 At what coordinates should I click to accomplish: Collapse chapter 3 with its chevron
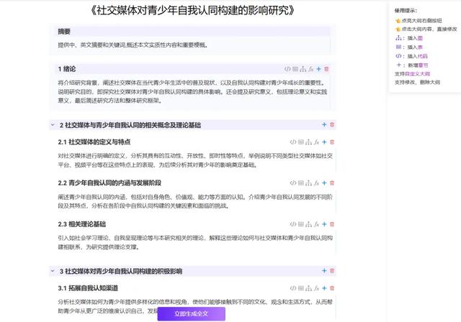coord(53,271)
